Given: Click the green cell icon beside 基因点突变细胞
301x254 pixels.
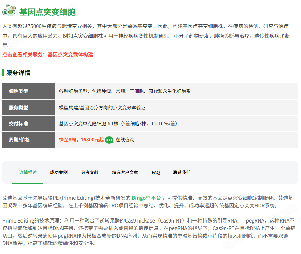Looking at the screenshot, I should [9, 10].
